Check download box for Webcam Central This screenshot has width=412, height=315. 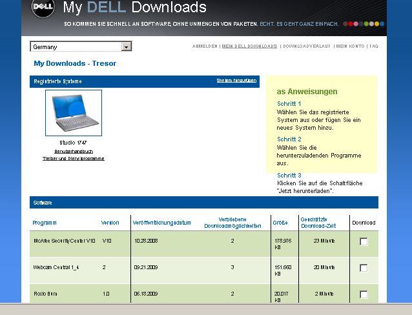pyautogui.click(x=364, y=268)
